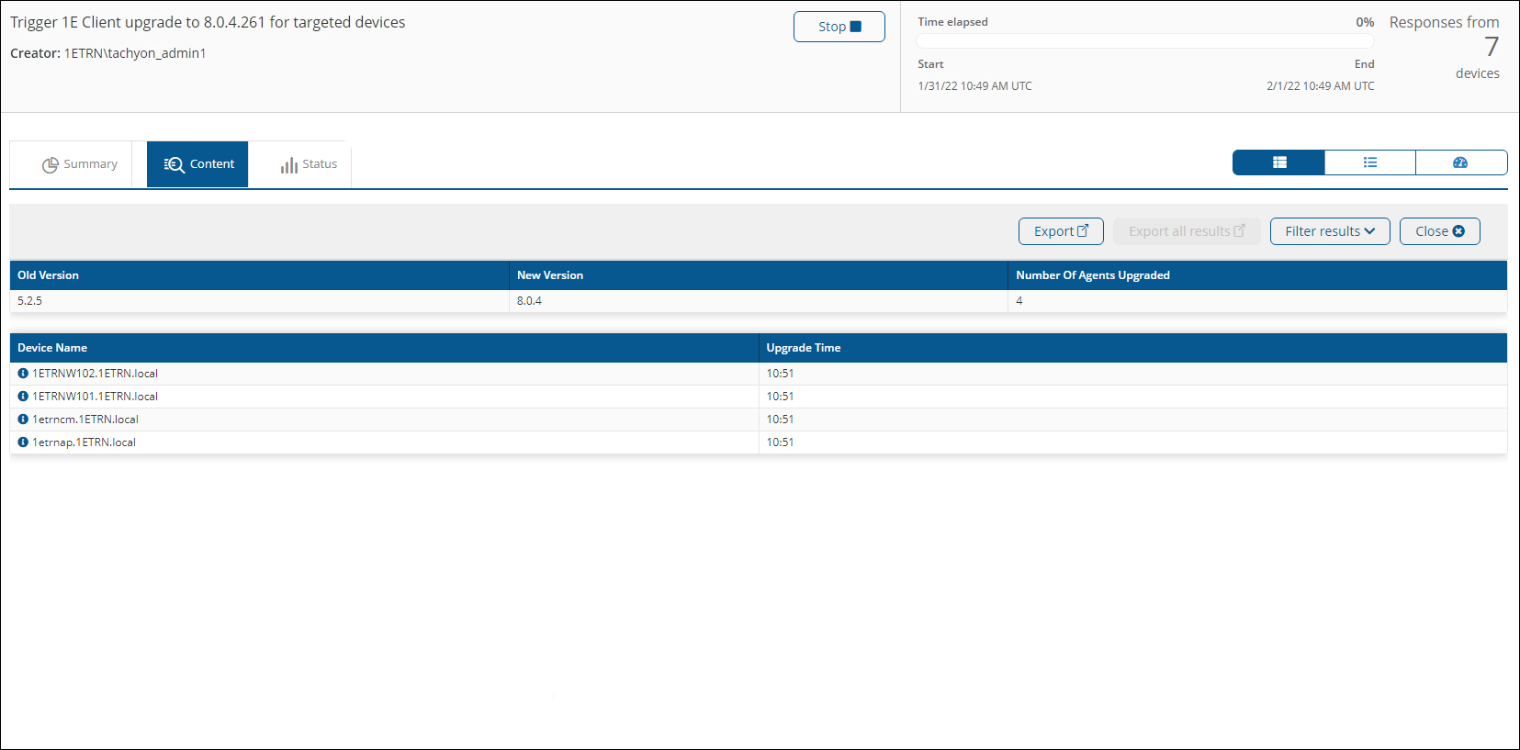This screenshot has width=1520, height=750.
Task: Expand the Filter results dropdown
Action: (x=1329, y=231)
